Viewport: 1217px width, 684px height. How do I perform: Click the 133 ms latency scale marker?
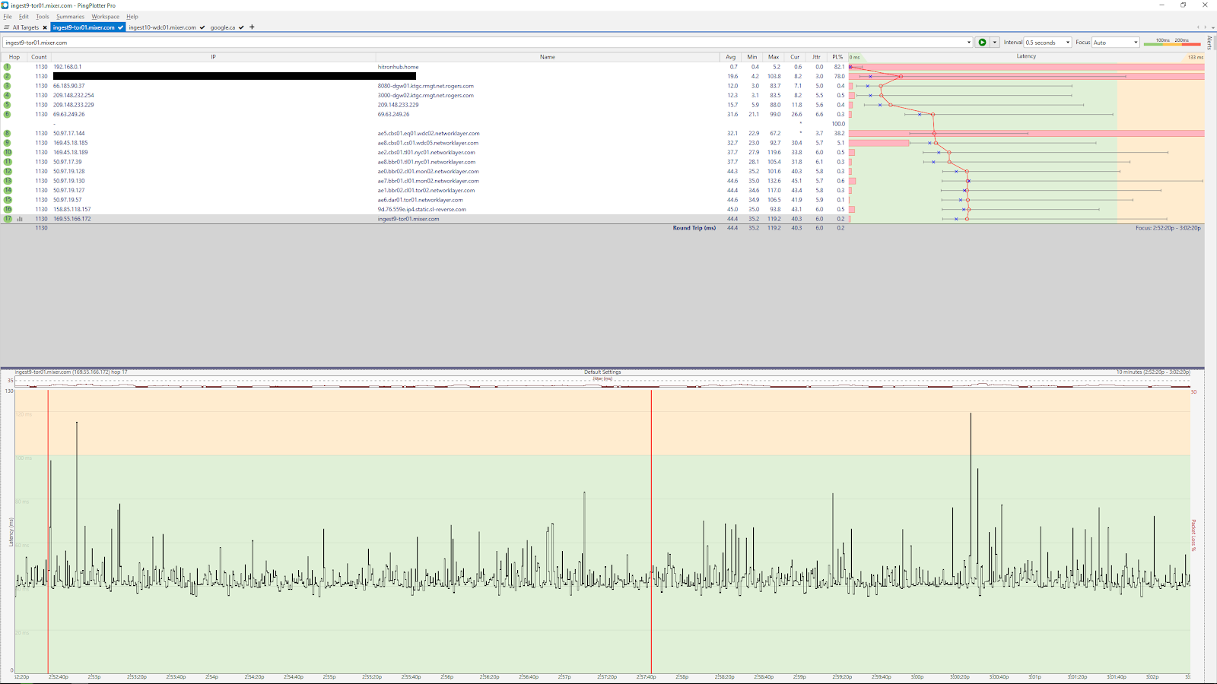1196,57
